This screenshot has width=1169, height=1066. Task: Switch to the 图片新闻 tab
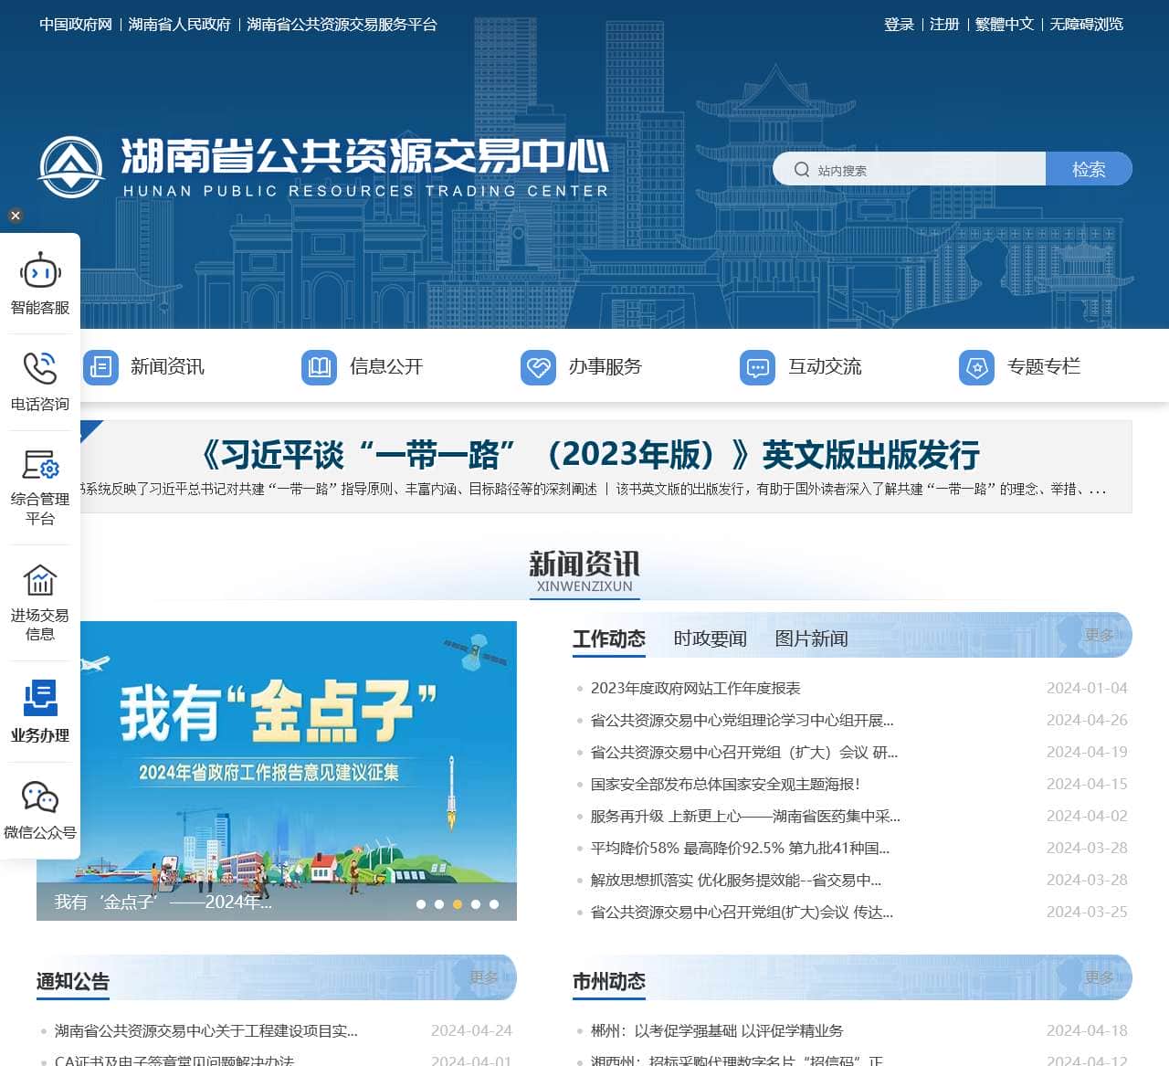point(811,639)
